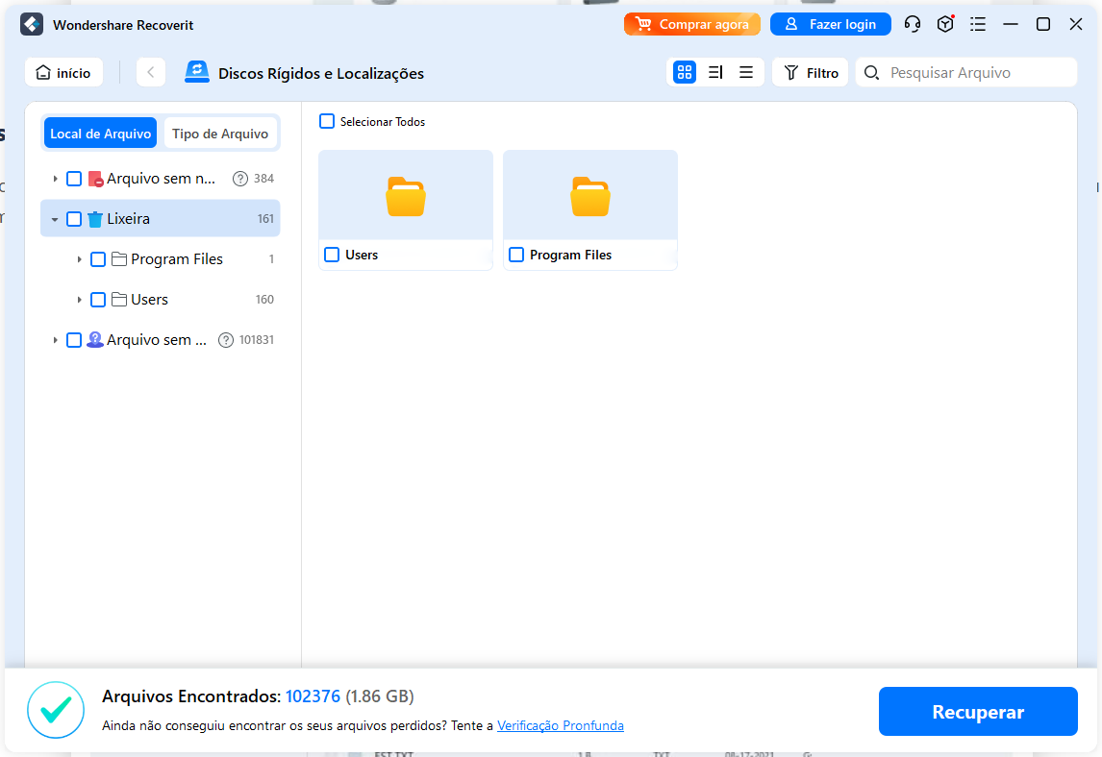Expand the Arquivo sem n... node (384)

(55, 179)
